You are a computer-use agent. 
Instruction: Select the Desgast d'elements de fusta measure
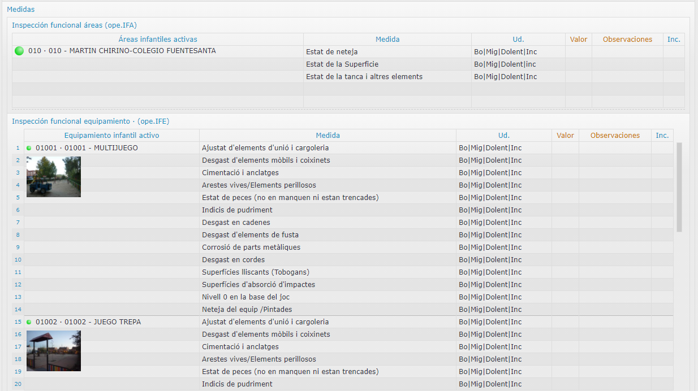(x=250, y=235)
